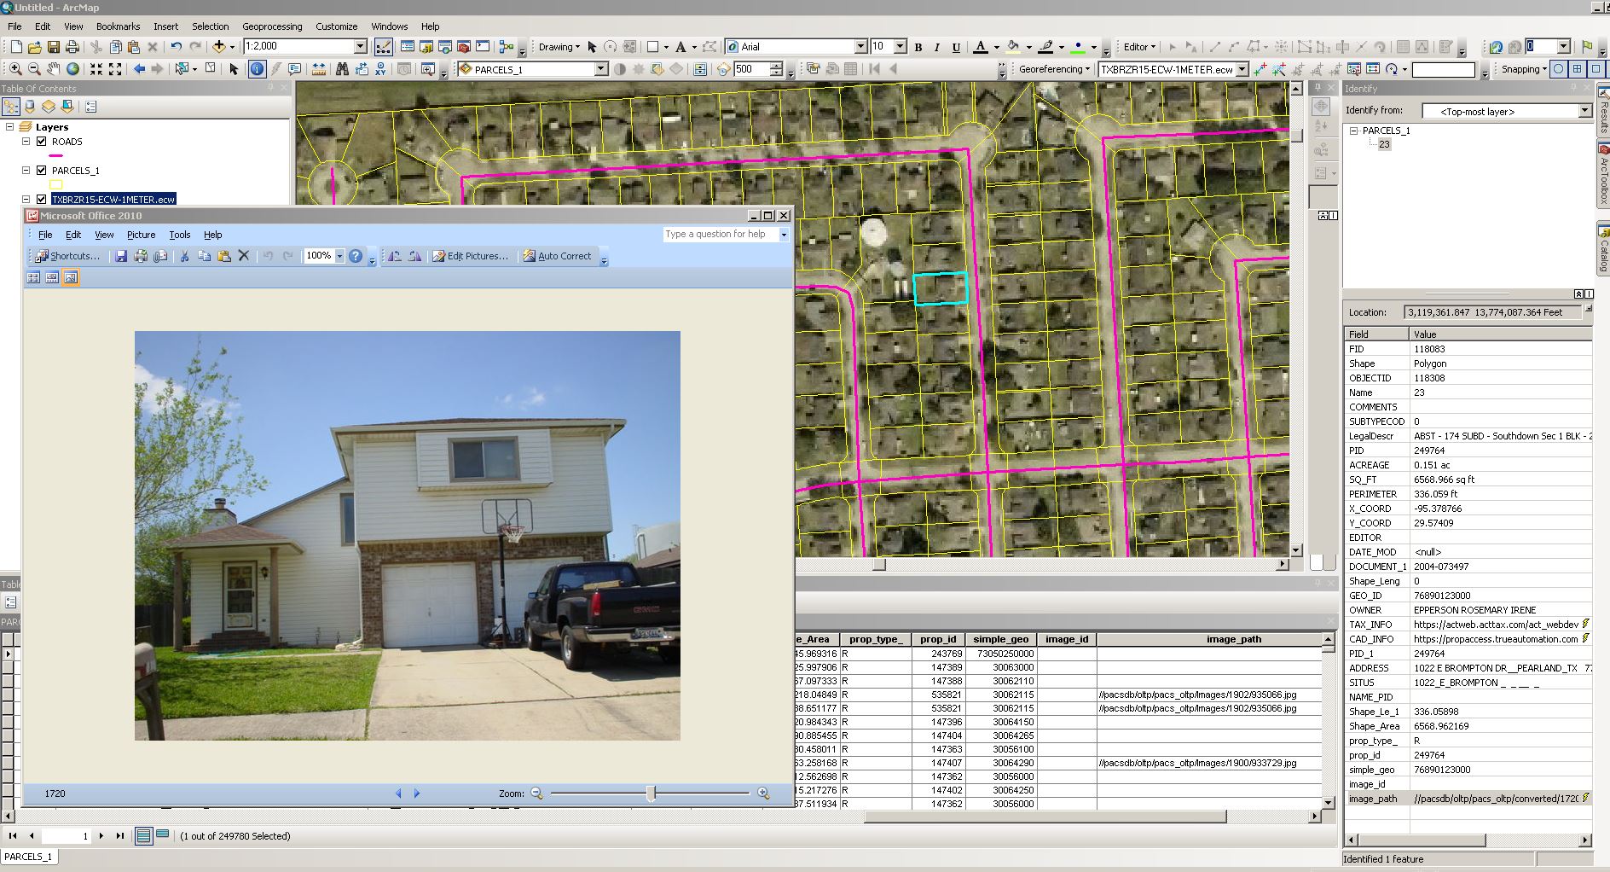1610x872 pixels.
Task: Open the Editor Toolbar icon
Action: 384,46
